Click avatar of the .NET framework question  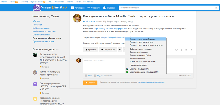[35, 55]
